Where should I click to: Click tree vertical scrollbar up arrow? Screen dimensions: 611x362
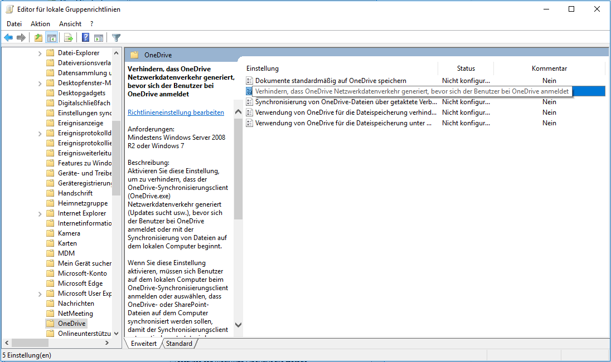[x=116, y=53]
